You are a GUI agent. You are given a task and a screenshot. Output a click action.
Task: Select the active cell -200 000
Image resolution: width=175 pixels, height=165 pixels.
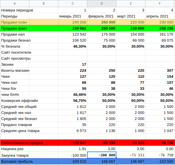pos(102,155)
